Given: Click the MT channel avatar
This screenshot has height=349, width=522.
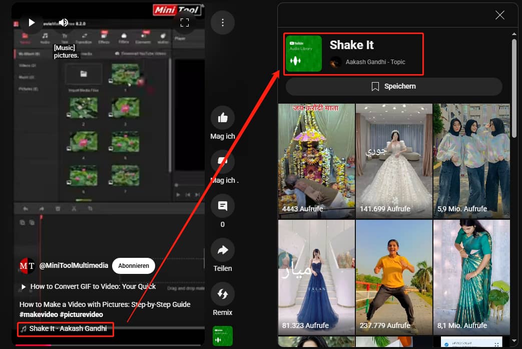Looking at the screenshot, I should click(27, 266).
